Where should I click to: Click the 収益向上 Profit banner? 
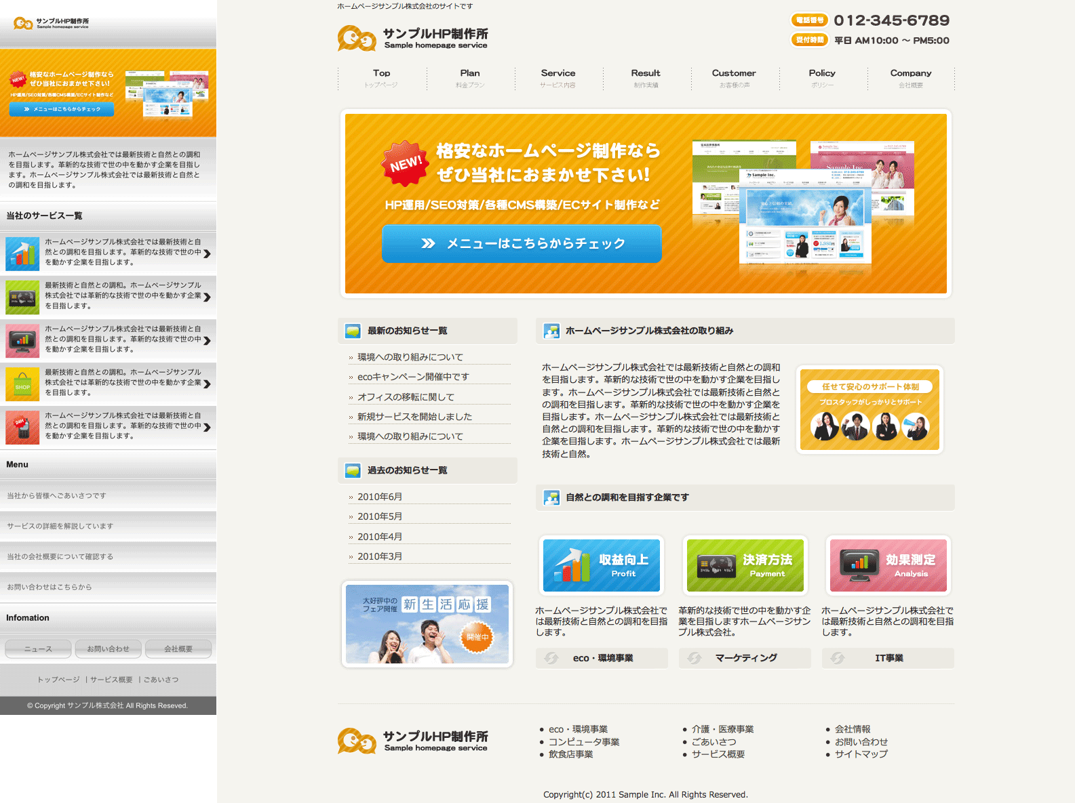coord(601,565)
